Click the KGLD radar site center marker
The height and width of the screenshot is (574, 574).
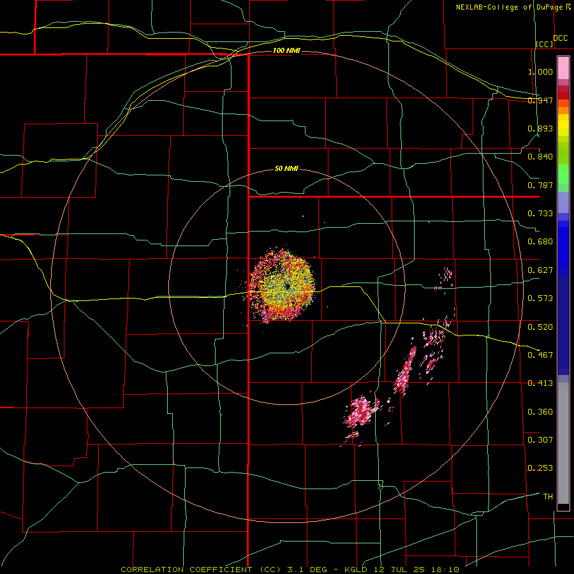click(x=288, y=286)
